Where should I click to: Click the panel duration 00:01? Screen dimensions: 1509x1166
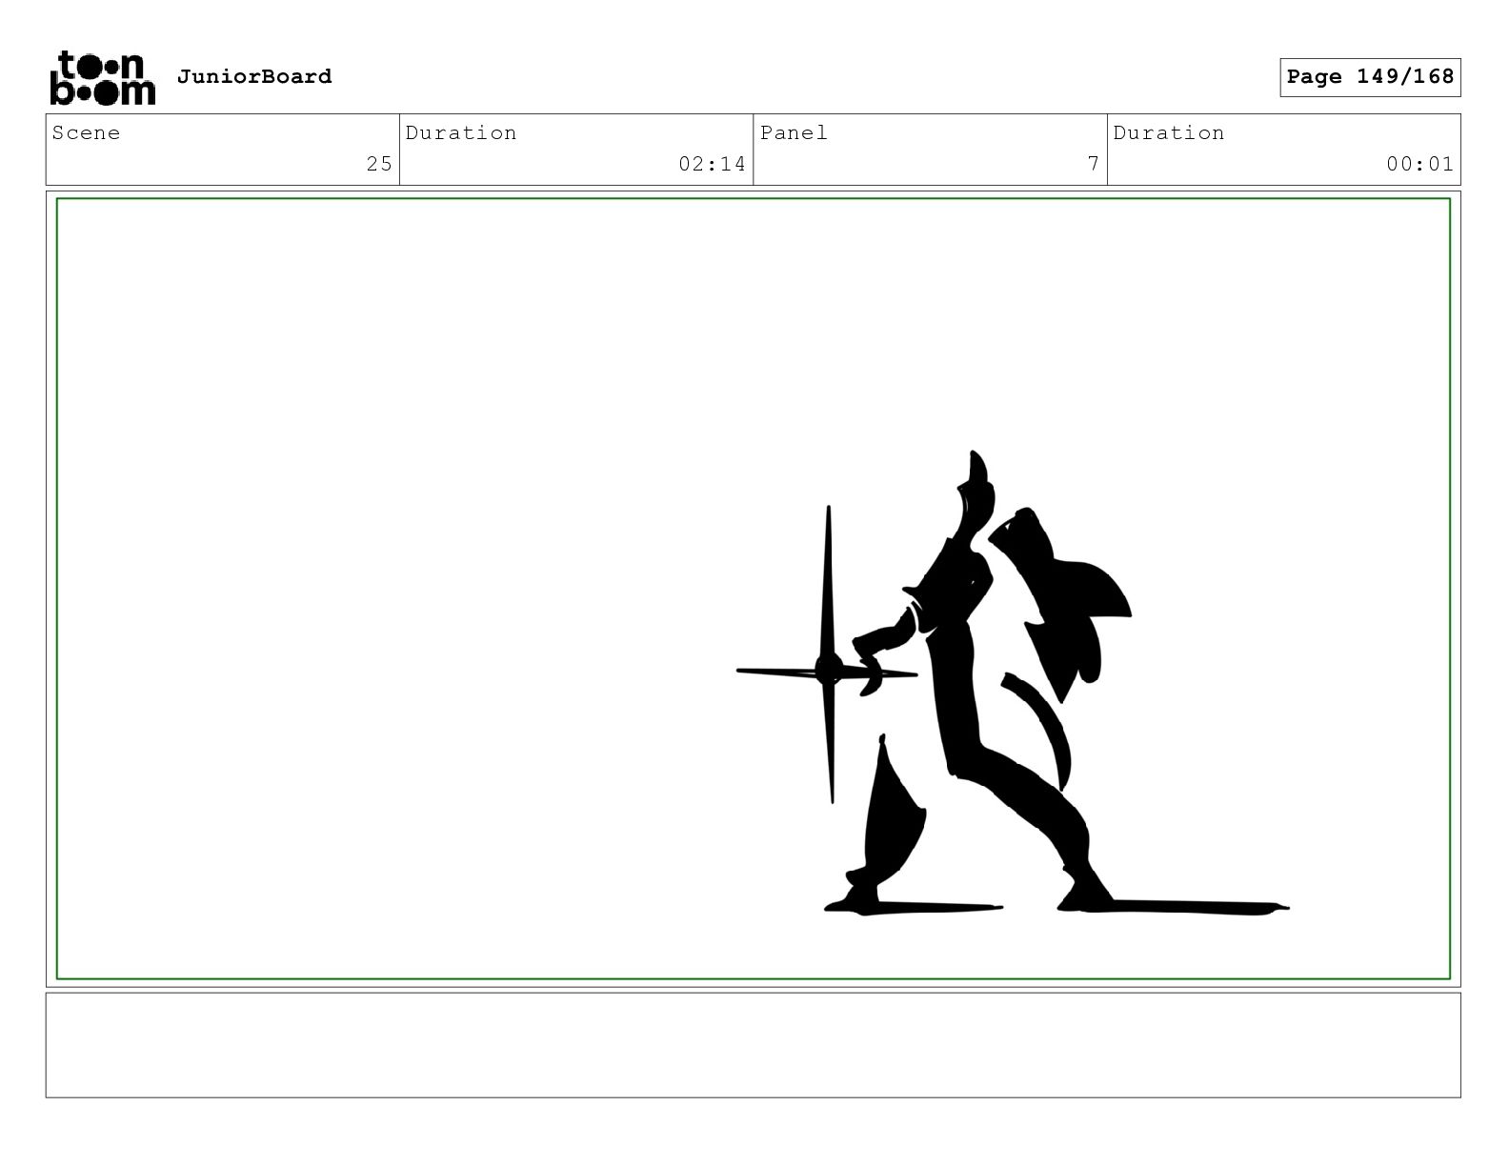[x=1419, y=164]
